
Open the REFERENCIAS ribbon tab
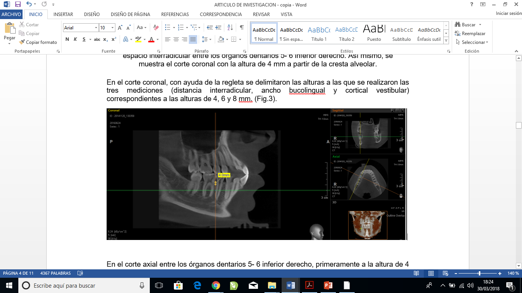pos(175,14)
